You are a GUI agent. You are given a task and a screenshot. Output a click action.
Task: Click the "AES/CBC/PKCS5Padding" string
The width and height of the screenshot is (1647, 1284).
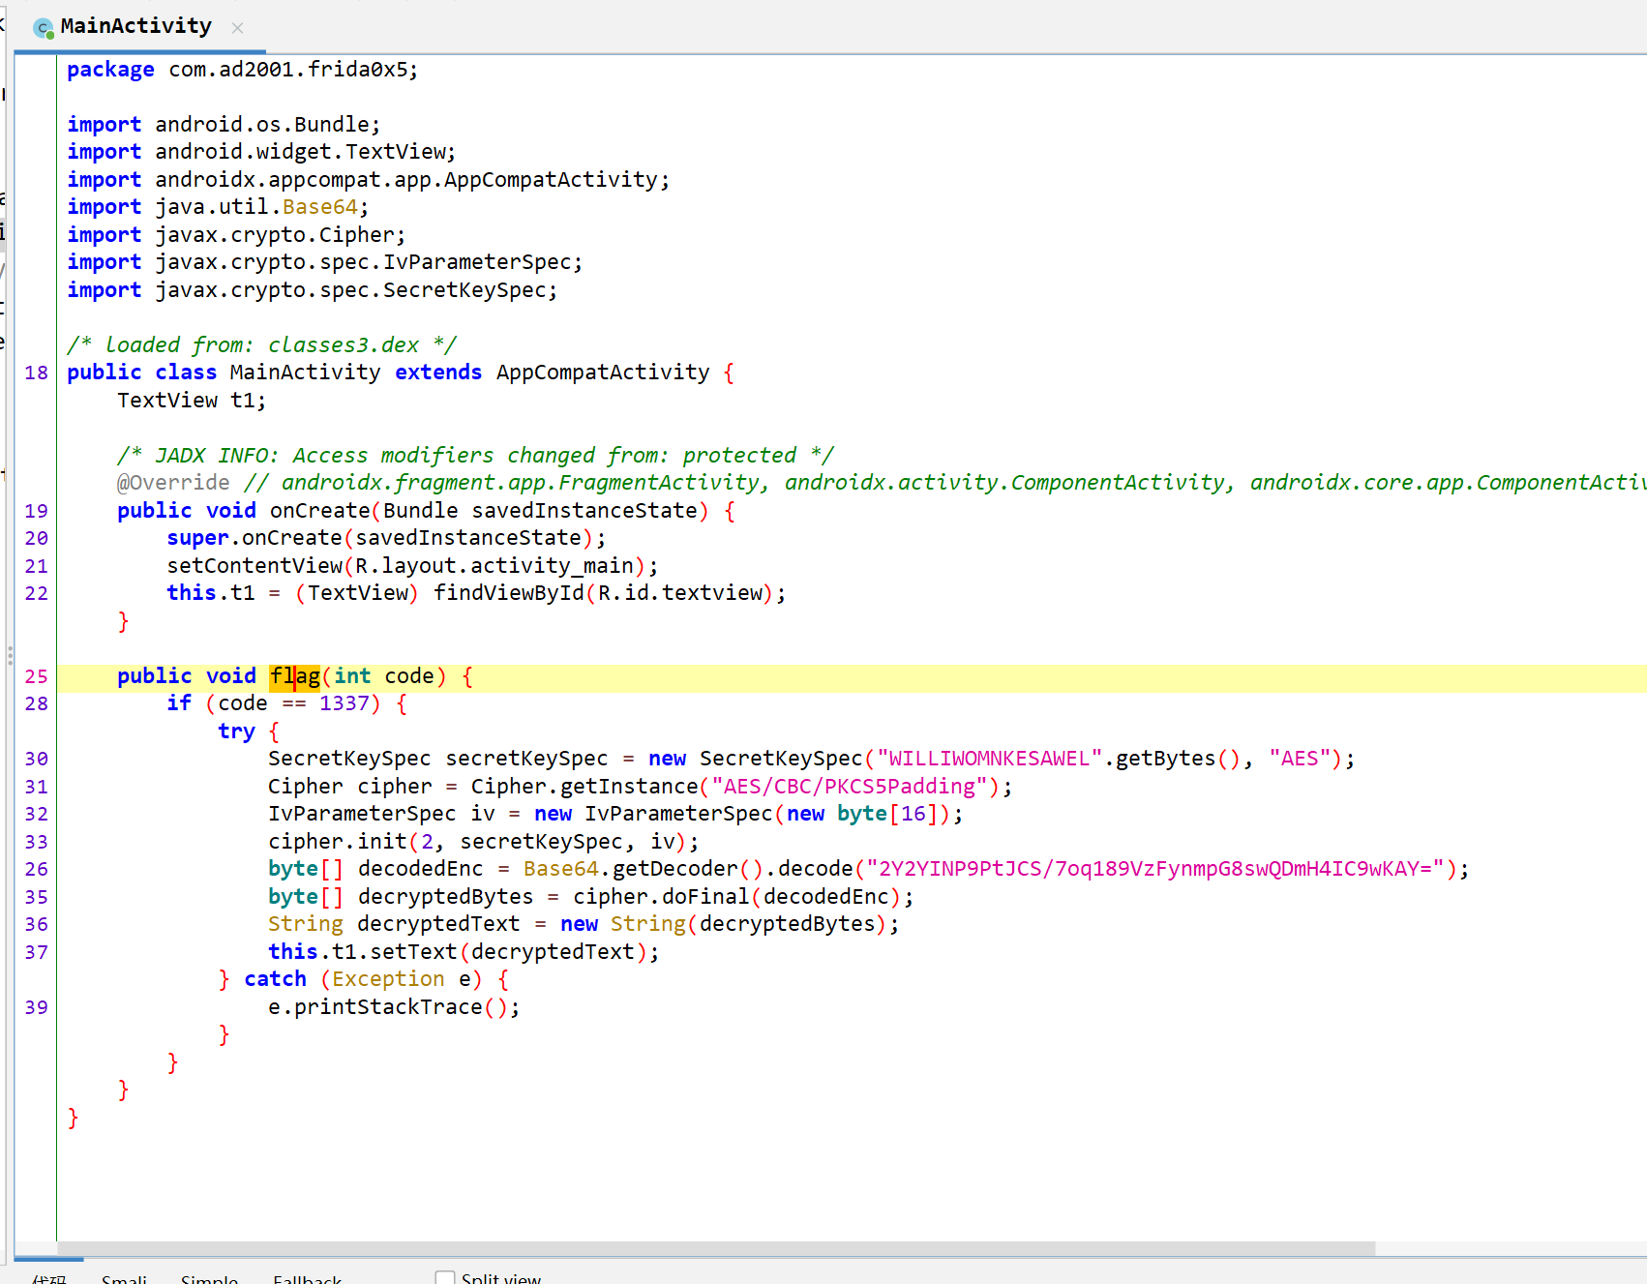(849, 787)
